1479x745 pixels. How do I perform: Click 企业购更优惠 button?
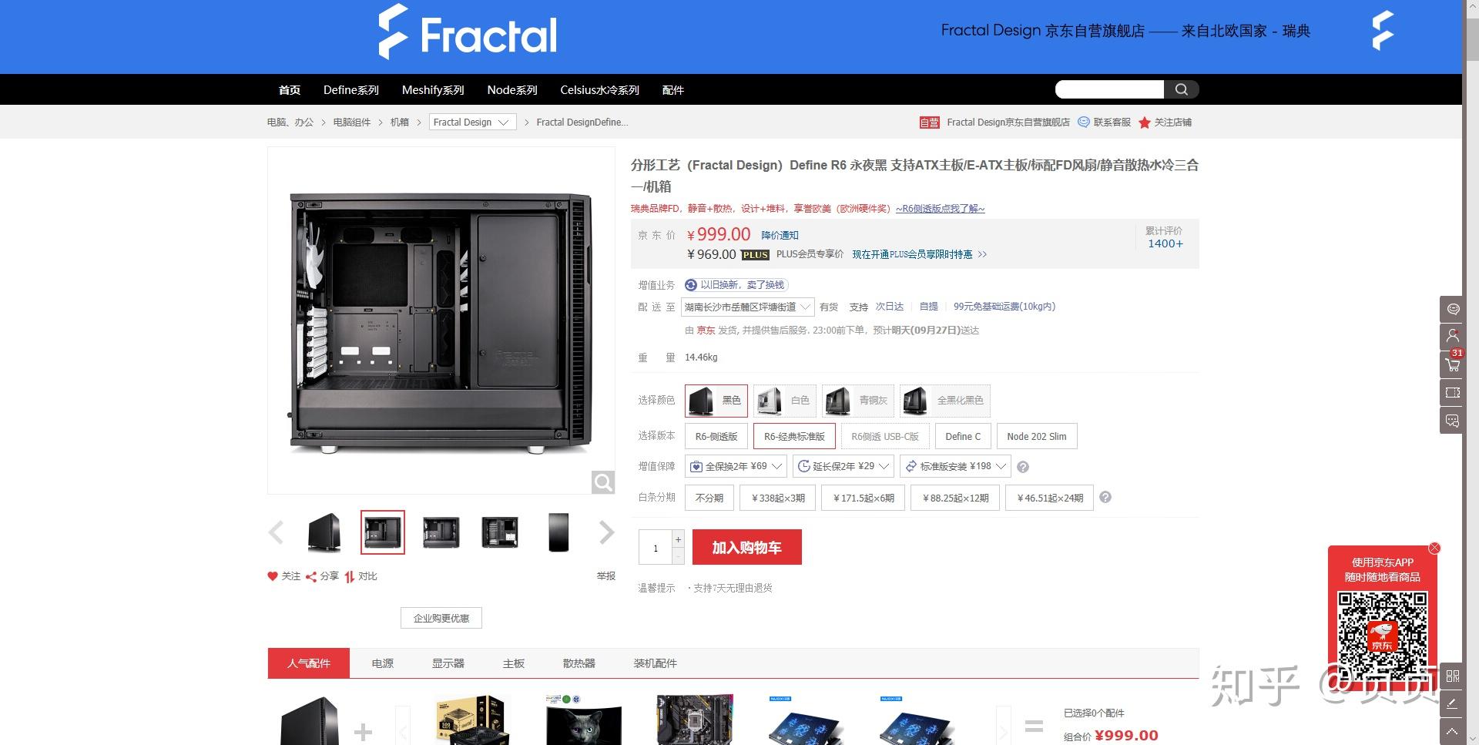tap(441, 618)
